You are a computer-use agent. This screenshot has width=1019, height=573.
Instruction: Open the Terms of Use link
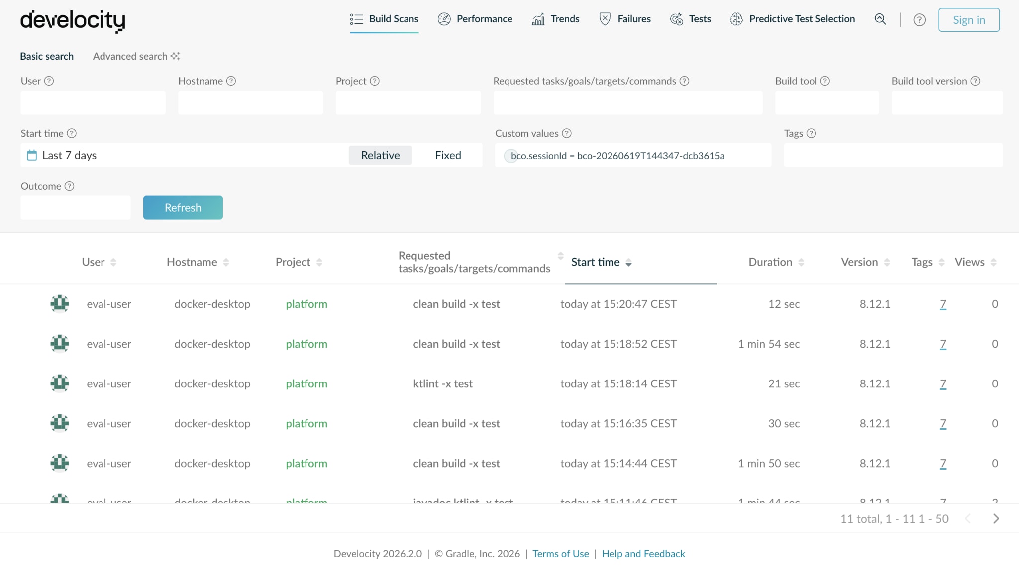tap(561, 554)
